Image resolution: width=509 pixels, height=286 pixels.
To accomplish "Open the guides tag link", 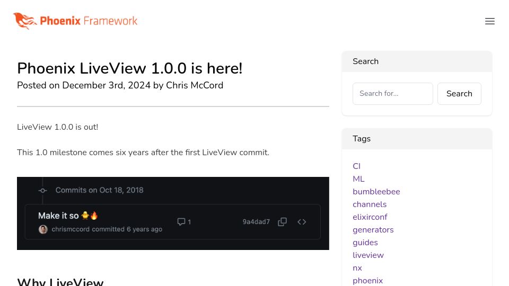I will (x=365, y=243).
